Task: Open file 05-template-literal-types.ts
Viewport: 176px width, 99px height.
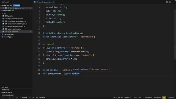Action: 15,26
